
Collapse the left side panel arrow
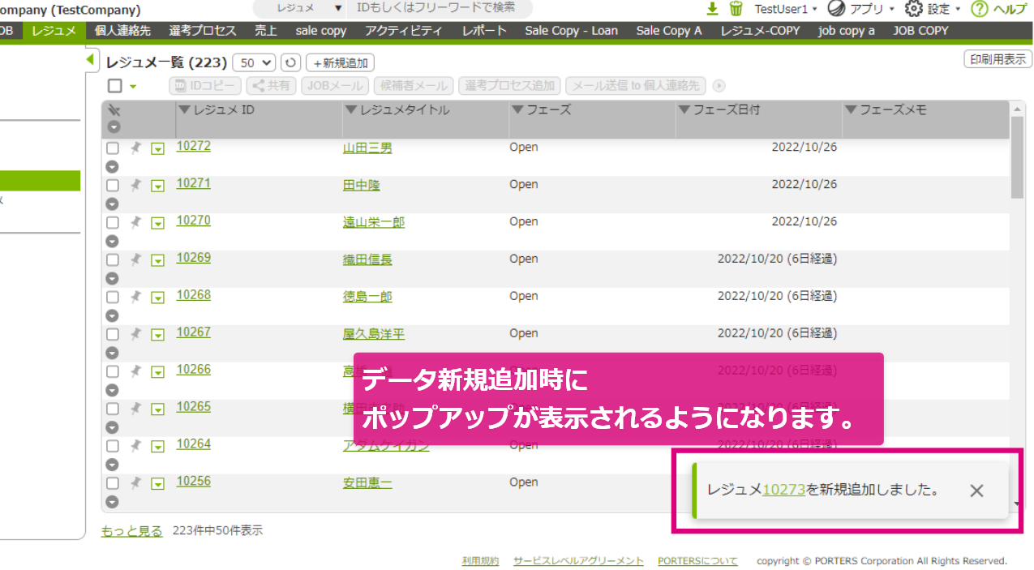click(x=90, y=61)
